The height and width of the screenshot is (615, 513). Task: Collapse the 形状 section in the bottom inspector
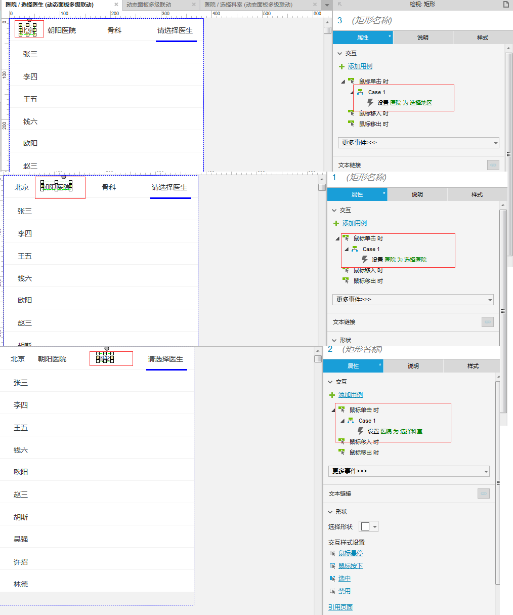pyautogui.click(x=330, y=512)
